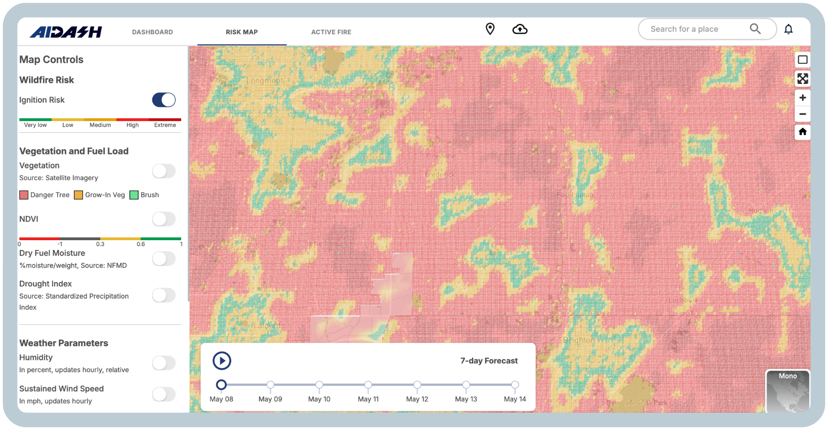Screen dimensions: 828x430
Task: Click the Brush green swatch
Action: [134, 195]
